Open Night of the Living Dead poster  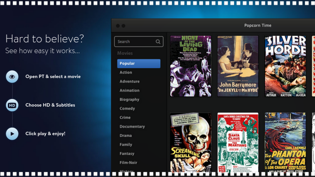191,66
